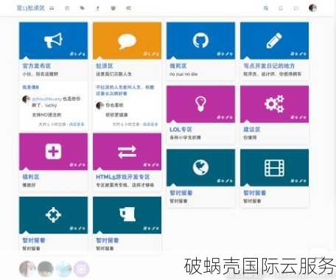336x280 pixels.
Task: Open the Users icon in navbar
Action: 113,8
